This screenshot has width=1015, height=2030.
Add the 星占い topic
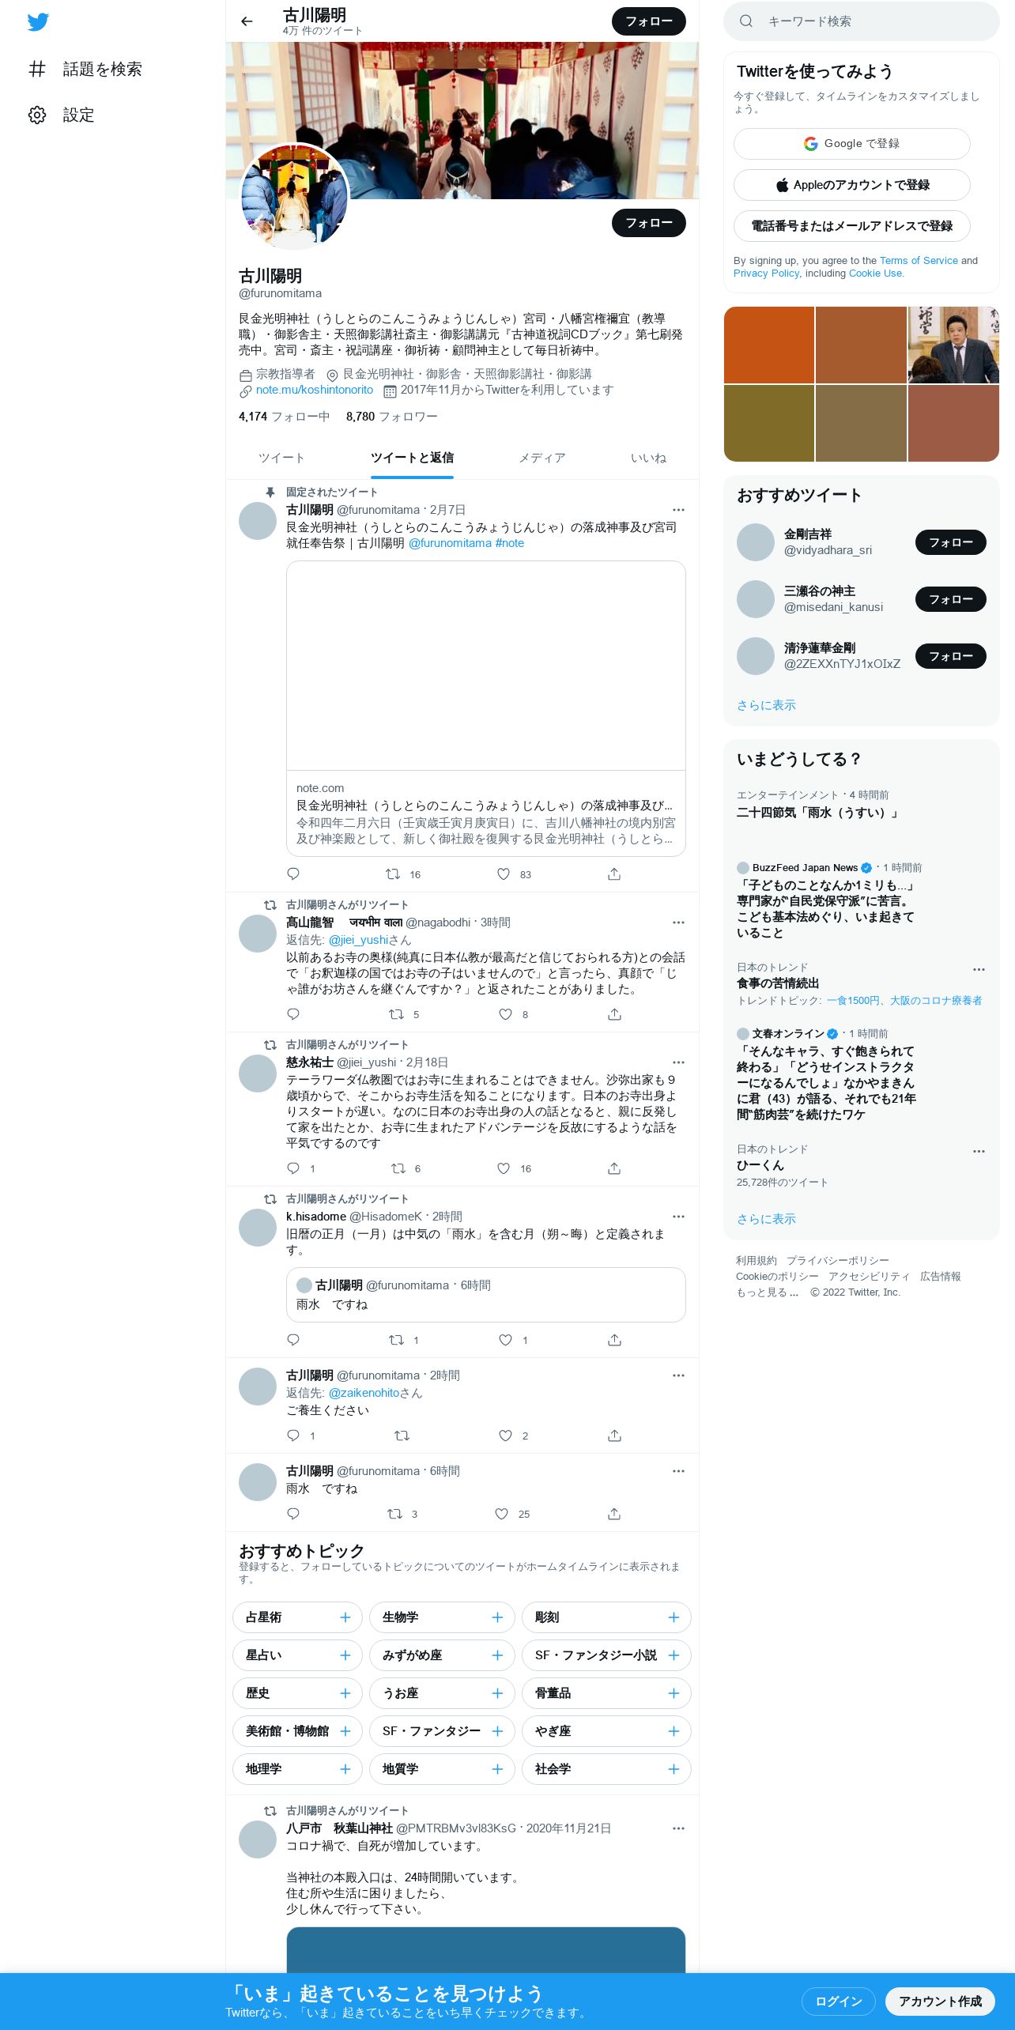pos(345,1655)
